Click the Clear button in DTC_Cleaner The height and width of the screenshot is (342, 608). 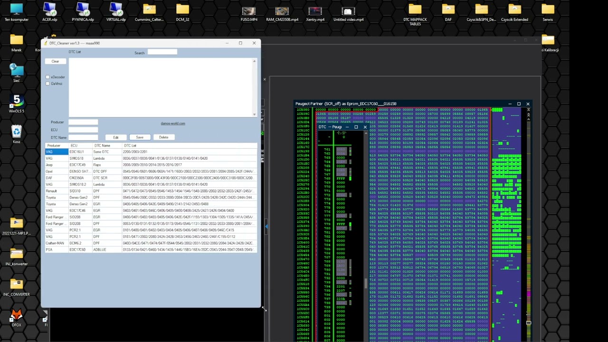point(55,61)
